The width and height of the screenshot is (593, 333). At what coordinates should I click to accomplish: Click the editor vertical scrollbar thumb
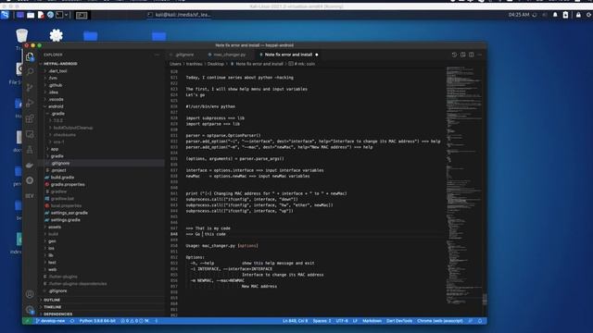(485, 299)
